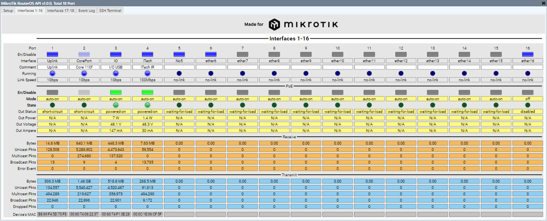
Task: Open the Setup tab
Action: (8, 11)
